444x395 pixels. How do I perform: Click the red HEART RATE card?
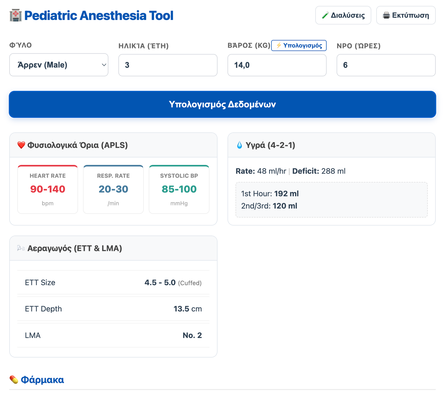click(x=47, y=189)
